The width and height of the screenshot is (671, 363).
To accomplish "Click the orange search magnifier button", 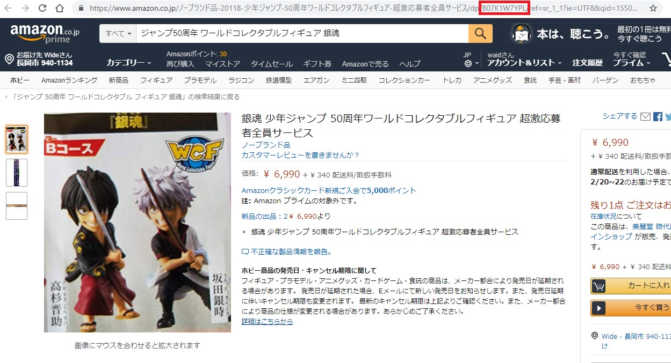I will point(480,34).
